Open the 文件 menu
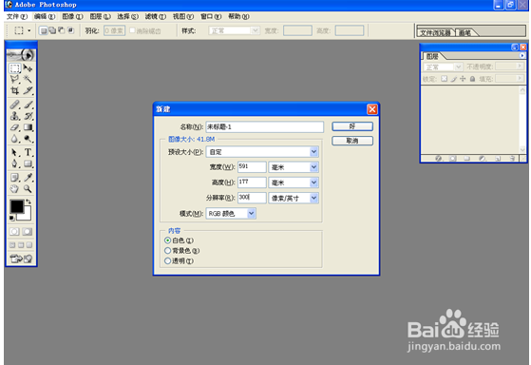 17,16
